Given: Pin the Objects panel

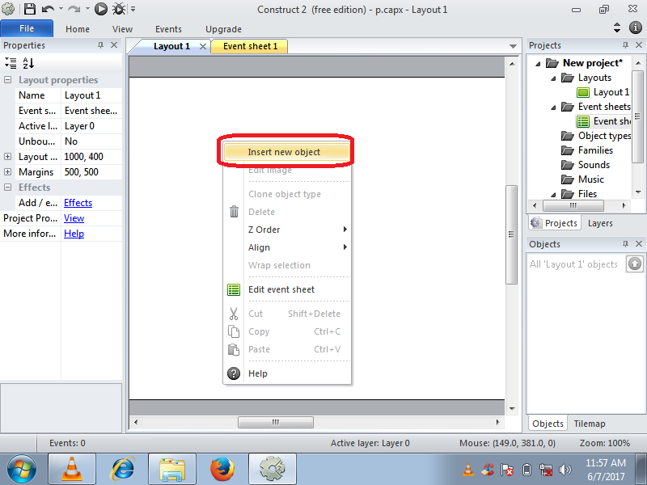Looking at the screenshot, I should coord(625,244).
